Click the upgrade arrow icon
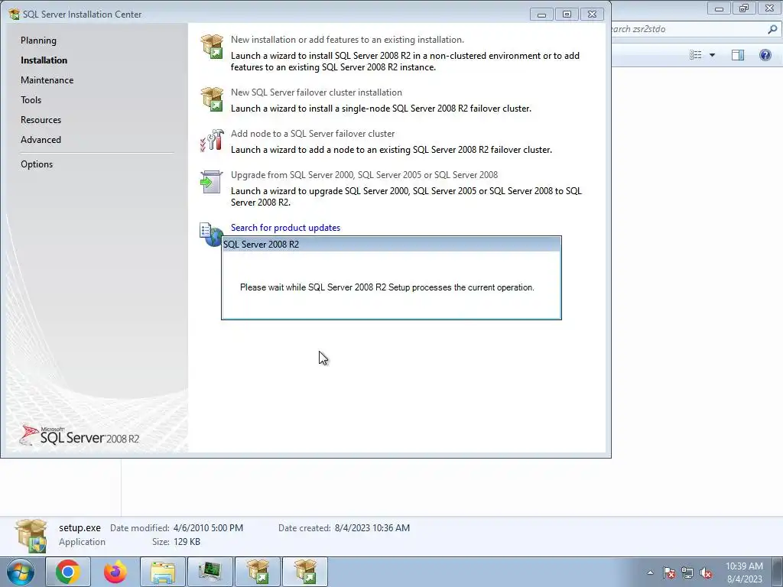Image resolution: width=783 pixels, height=587 pixels. (x=211, y=182)
